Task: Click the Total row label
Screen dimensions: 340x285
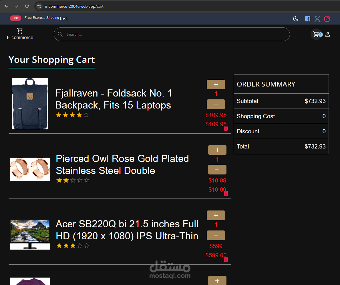Action: (x=243, y=146)
